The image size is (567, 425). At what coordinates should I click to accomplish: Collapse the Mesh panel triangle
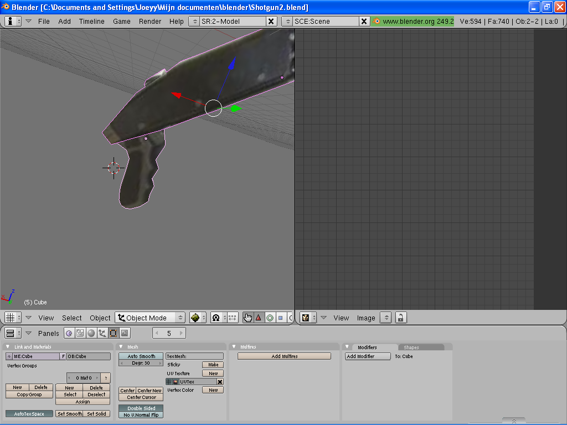[121, 347]
